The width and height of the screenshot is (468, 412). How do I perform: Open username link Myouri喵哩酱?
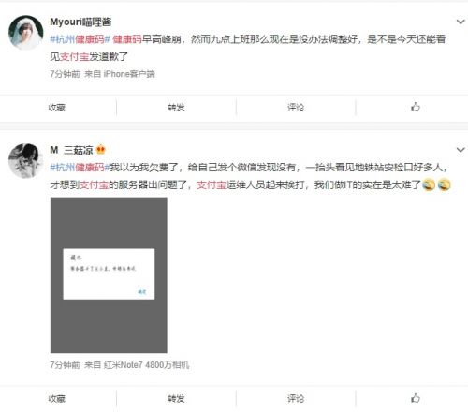pos(80,22)
